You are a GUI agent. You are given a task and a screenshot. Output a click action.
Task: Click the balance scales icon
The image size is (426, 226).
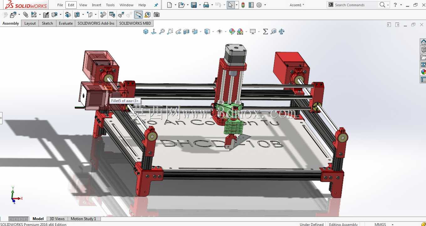[282, 32]
